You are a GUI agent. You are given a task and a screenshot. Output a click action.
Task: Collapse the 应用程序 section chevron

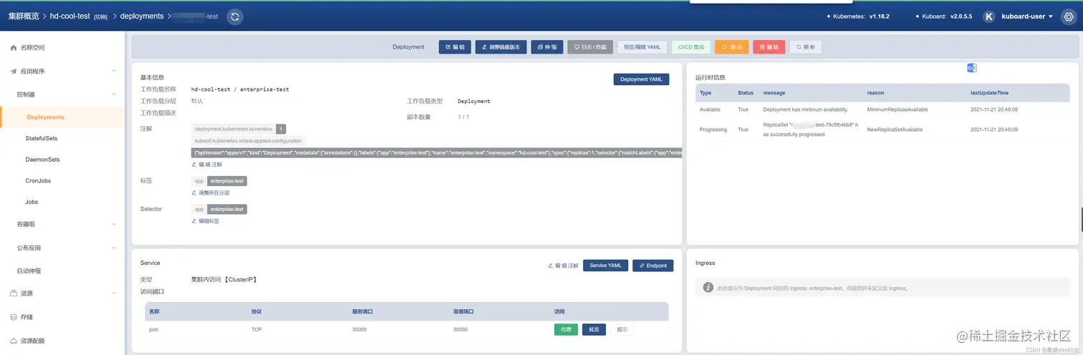point(114,72)
